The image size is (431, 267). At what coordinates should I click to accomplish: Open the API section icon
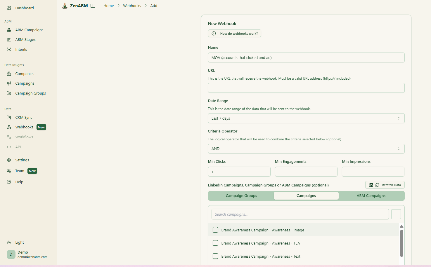[9, 147]
